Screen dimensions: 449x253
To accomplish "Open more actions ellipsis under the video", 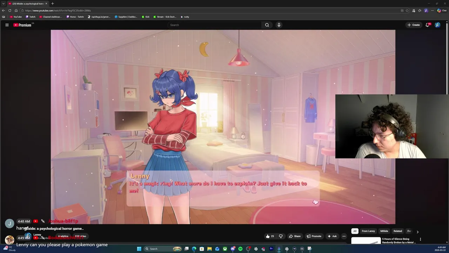I will click(x=344, y=236).
